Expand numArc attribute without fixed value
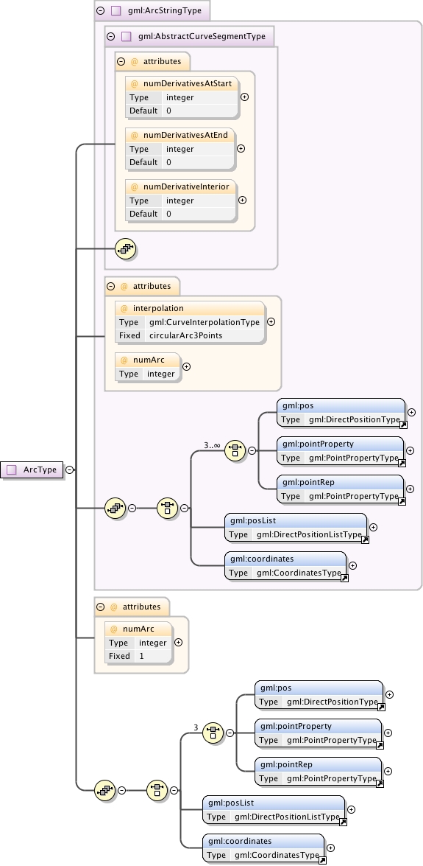This screenshot has height=866, width=423. pos(186,367)
